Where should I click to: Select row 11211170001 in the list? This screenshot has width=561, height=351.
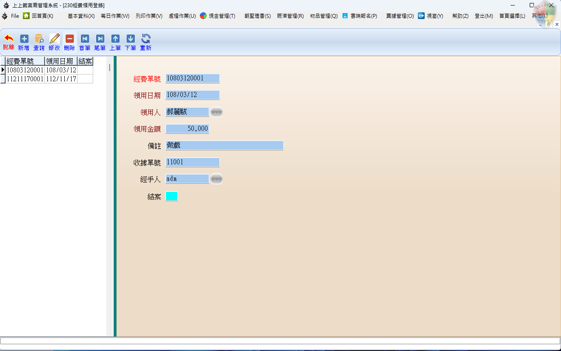click(25, 79)
